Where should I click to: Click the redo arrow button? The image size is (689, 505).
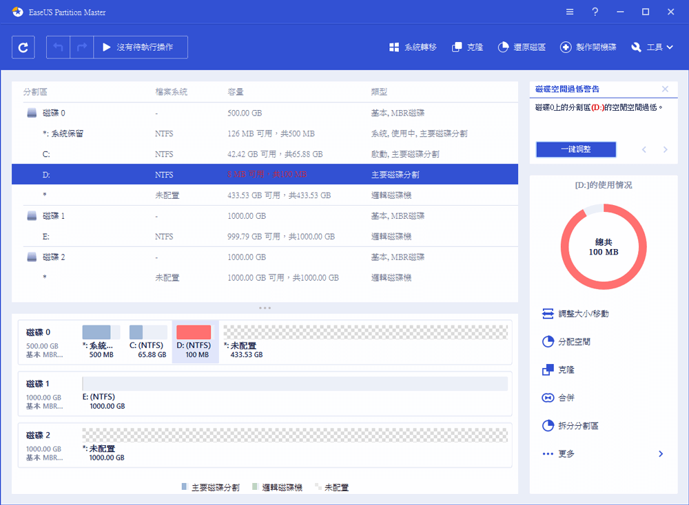click(82, 47)
